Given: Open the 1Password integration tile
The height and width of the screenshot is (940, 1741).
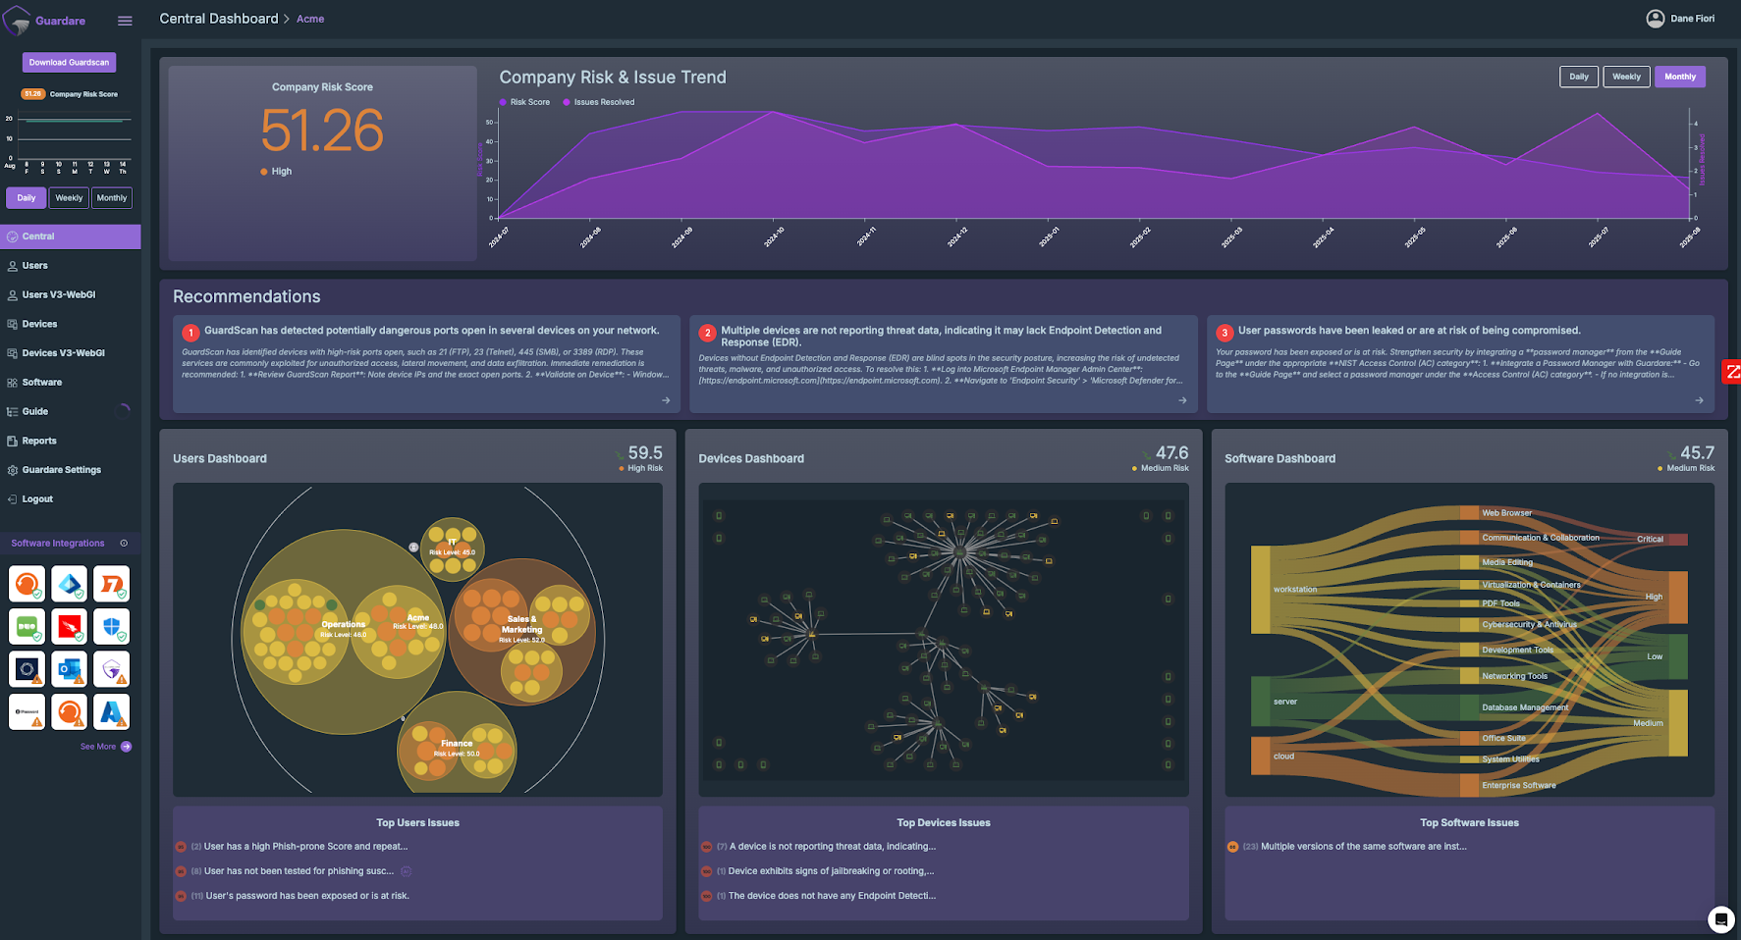Looking at the screenshot, I should pyautogui.click(x=27, y=711).
